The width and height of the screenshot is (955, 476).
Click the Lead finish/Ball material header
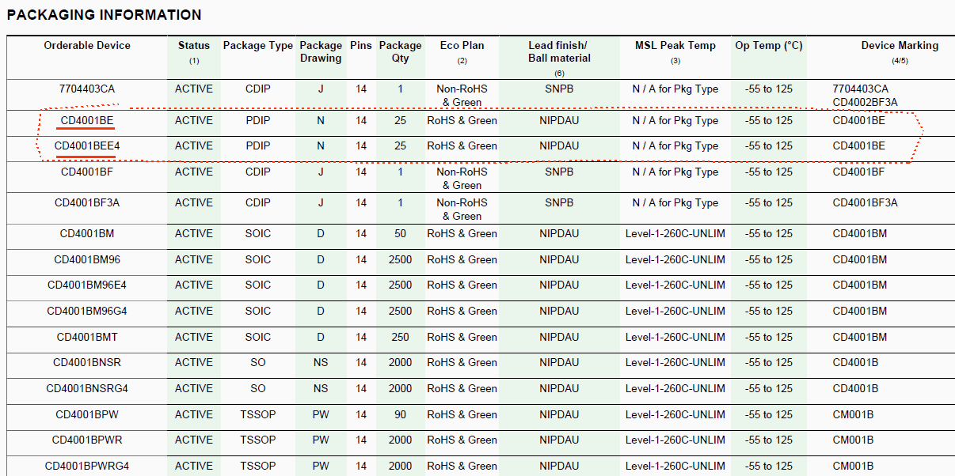click(559, 52)
